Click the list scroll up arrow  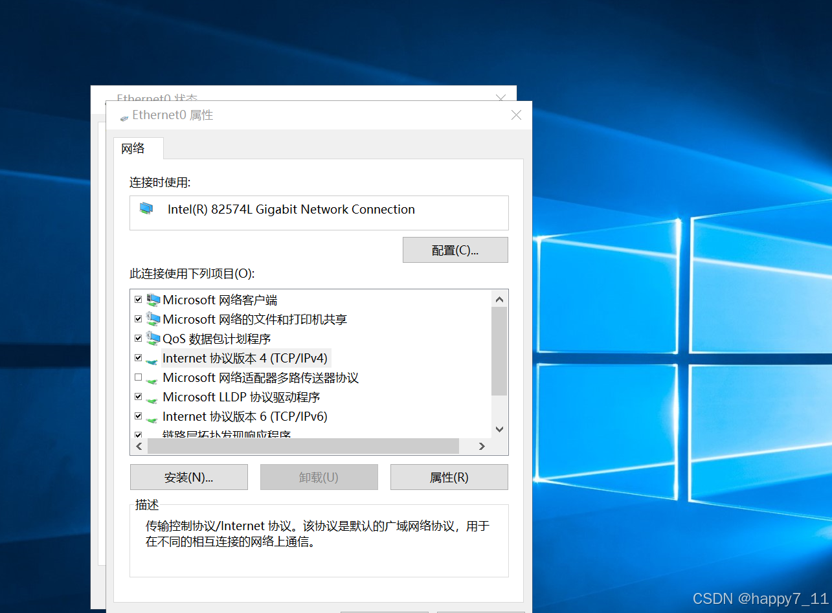click(x=499, y=299)
